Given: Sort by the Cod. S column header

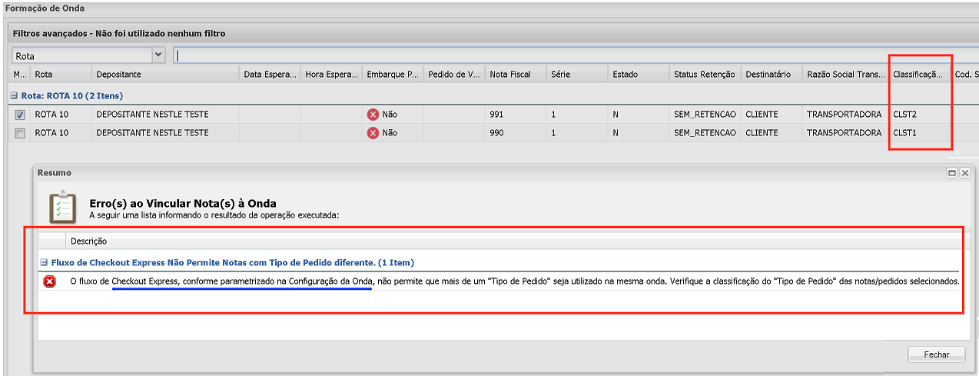Looking at the screenshot, I should [x=964, y=75].
